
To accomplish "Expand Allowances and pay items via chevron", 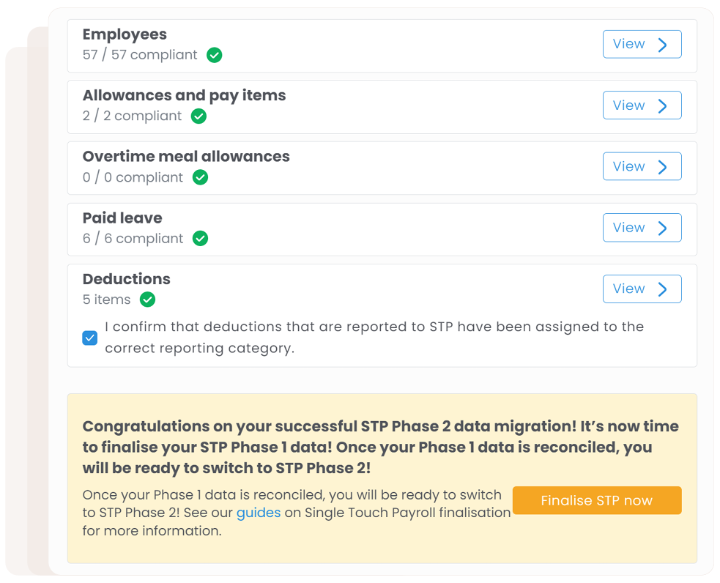I will click(663, 105).
